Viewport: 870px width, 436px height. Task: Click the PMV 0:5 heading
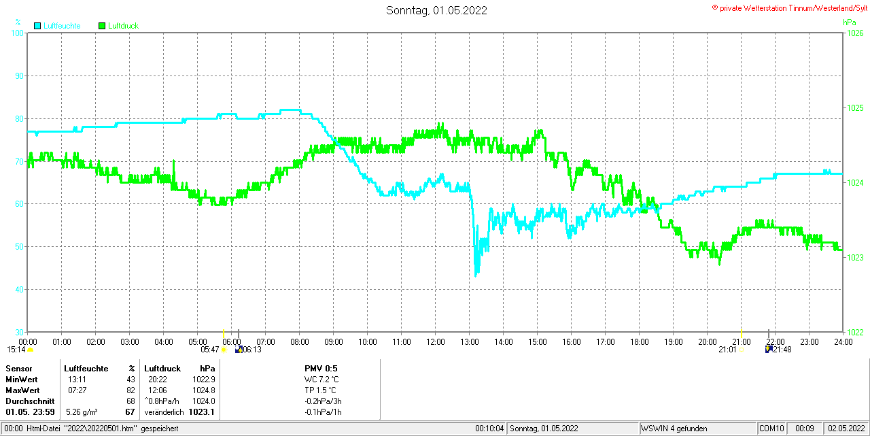(321, 368)
